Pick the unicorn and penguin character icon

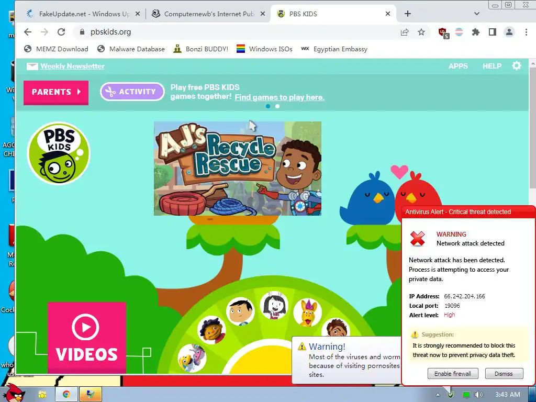tap(192, 358)
